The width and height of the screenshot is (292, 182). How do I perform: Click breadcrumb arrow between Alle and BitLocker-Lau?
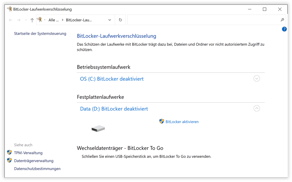coord(62,20)
